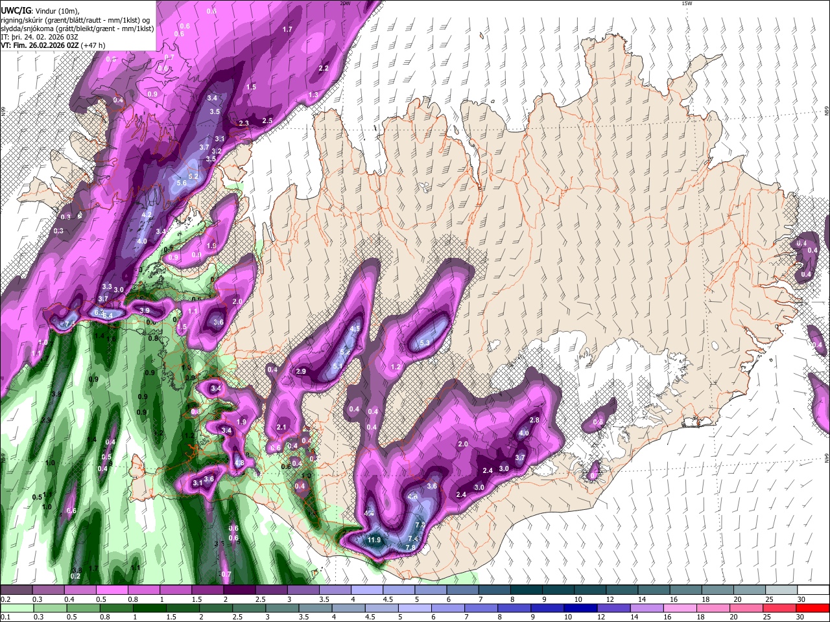Pick the white swatch ending the snow scale
This screenshot has width=830, height=622.
[813, 590]
